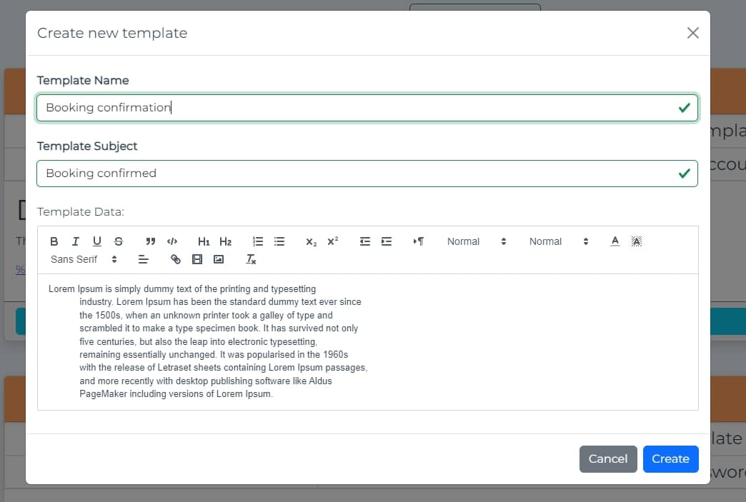Image resolution: width=746 pixels, height=502 pixels.
Task: Enable strikethrough formatting
Action: tap(118, 241)
